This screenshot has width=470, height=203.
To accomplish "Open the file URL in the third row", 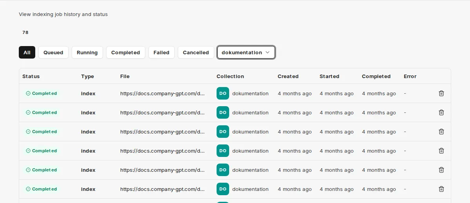I will pyautogui.click(x=162, y=132).
